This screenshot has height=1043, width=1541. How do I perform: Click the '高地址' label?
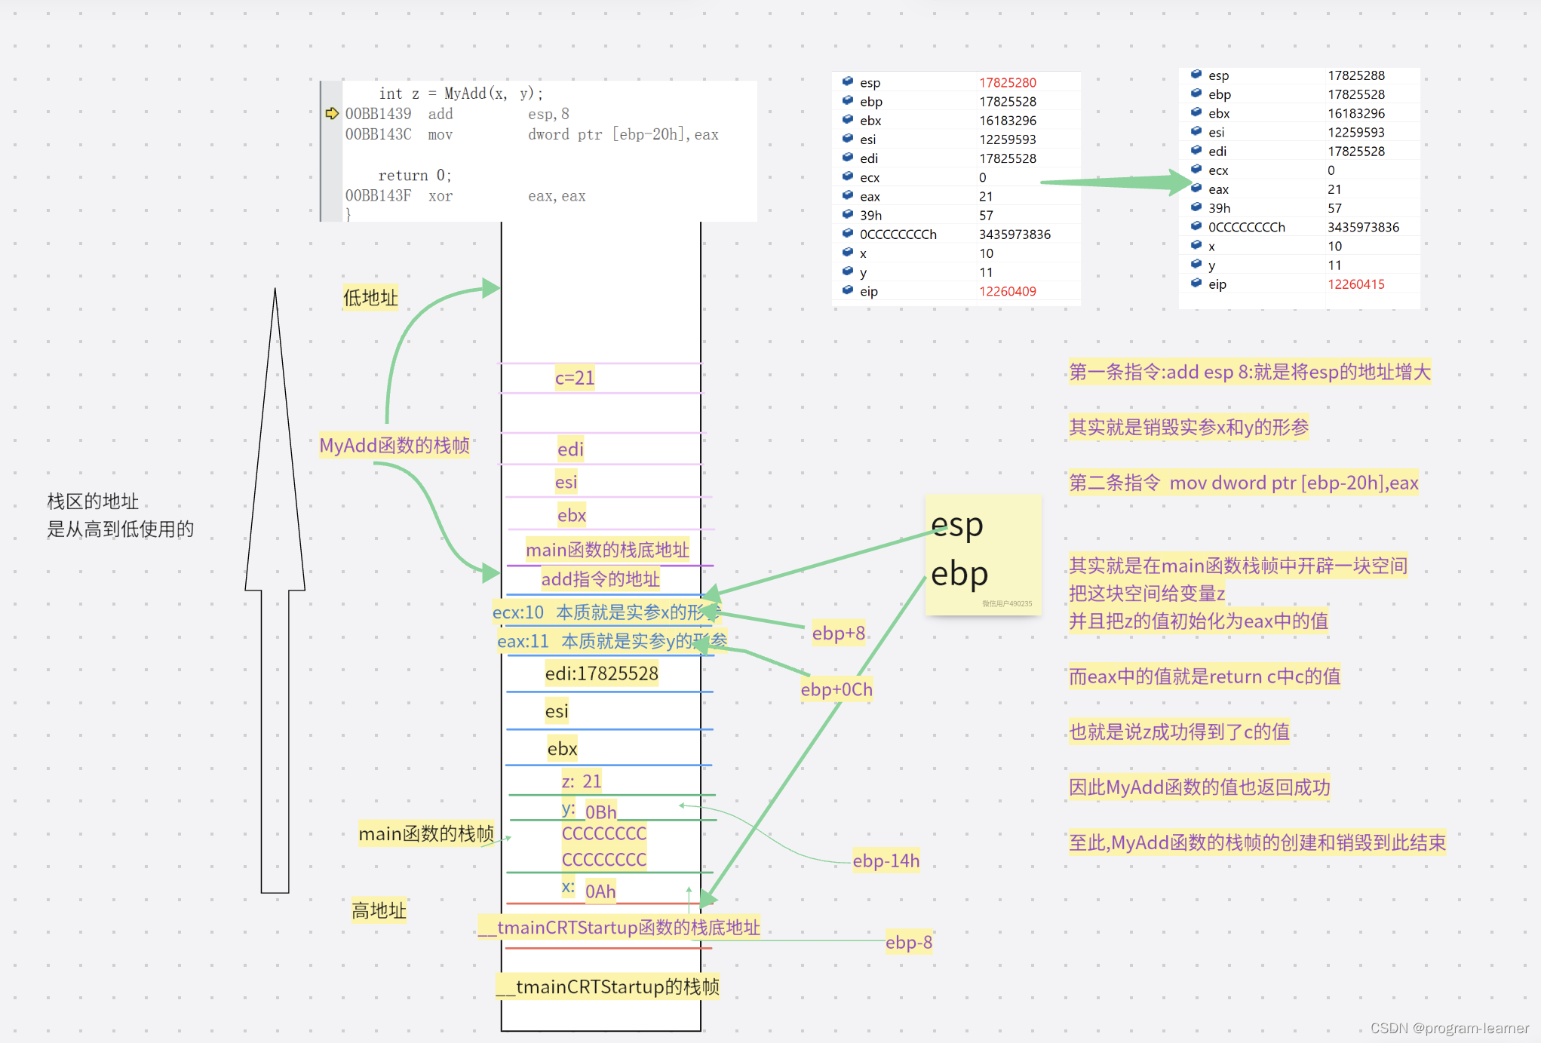(379, 911)
